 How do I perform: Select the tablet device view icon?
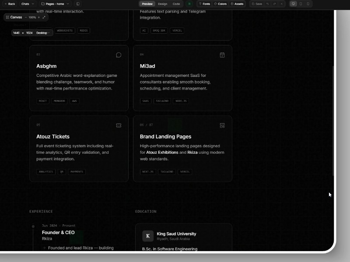tap(301, 4)
